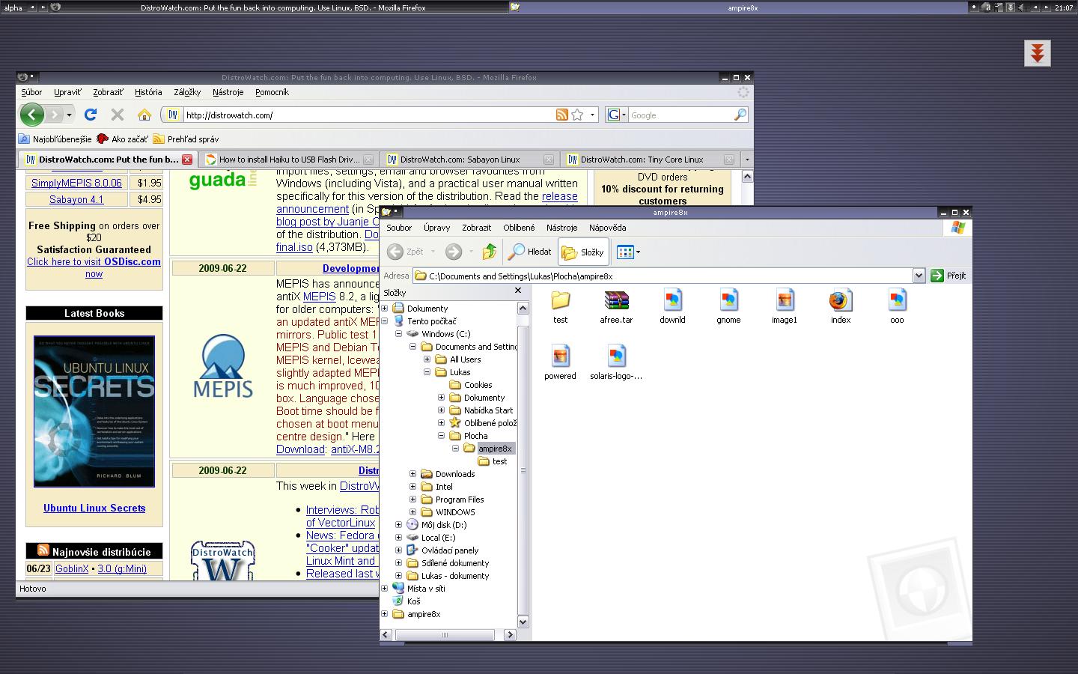
Task: Click Ubuntu Linux Secrets book cover
Action: [x=94, y=411]
